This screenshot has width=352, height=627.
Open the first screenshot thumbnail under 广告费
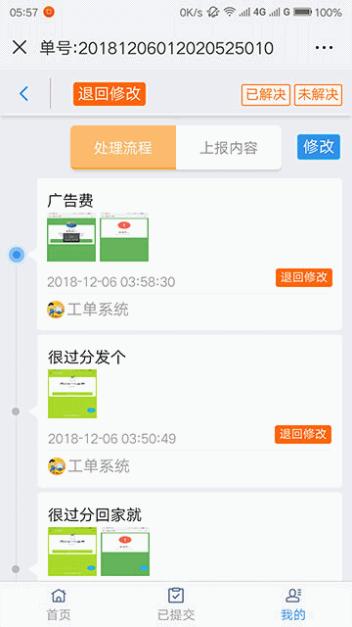click(x=71, y=237)
